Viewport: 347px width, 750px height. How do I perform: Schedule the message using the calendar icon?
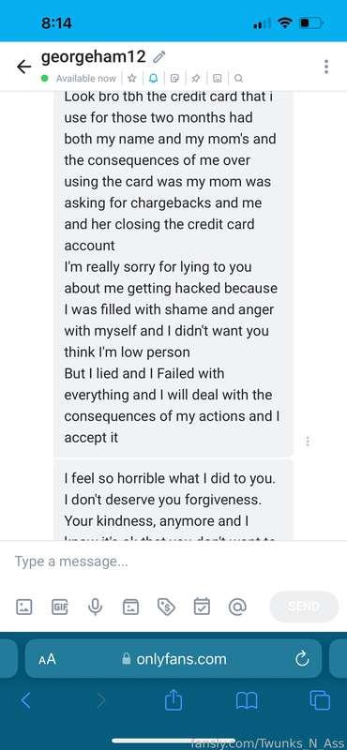202,607
